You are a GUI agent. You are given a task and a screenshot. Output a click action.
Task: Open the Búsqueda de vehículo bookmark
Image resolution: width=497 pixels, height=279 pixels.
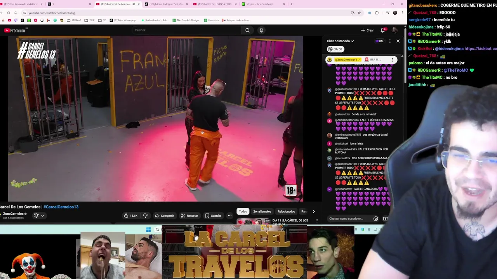236,20
